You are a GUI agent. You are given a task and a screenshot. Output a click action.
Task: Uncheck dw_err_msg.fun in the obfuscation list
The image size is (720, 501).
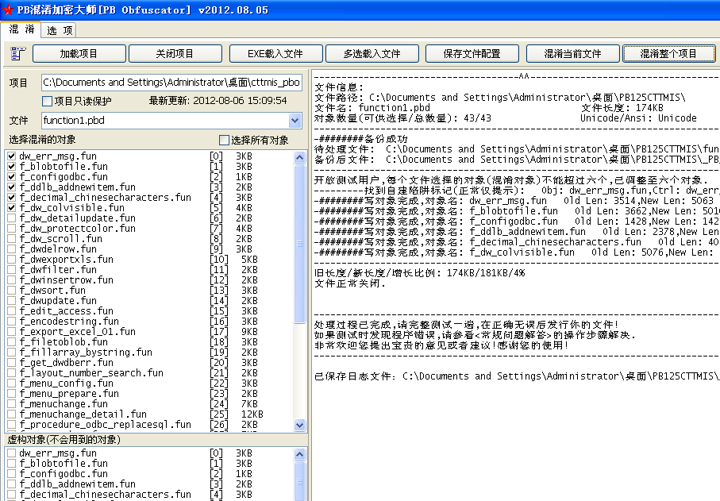[11, 156]
